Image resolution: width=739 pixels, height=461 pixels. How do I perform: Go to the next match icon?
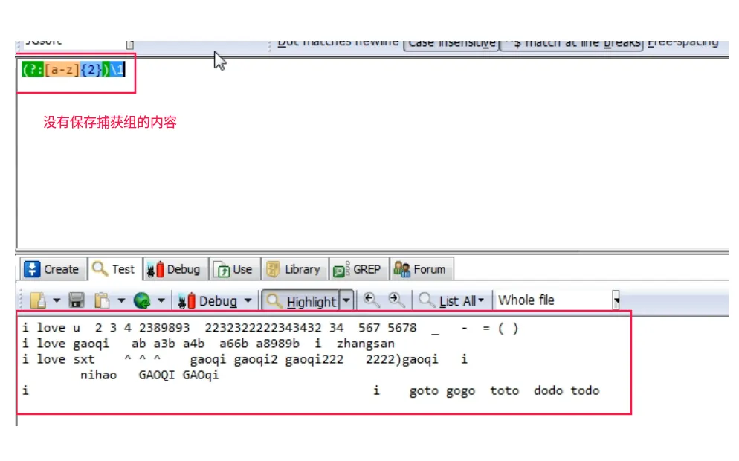click(396, 300)
